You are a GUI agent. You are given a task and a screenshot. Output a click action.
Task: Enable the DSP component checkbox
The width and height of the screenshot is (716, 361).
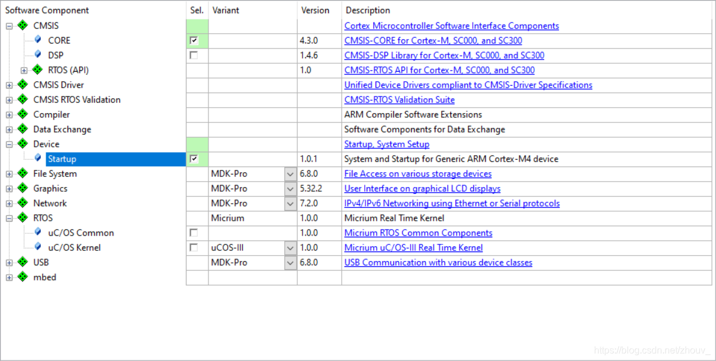(x=194, y=55)
